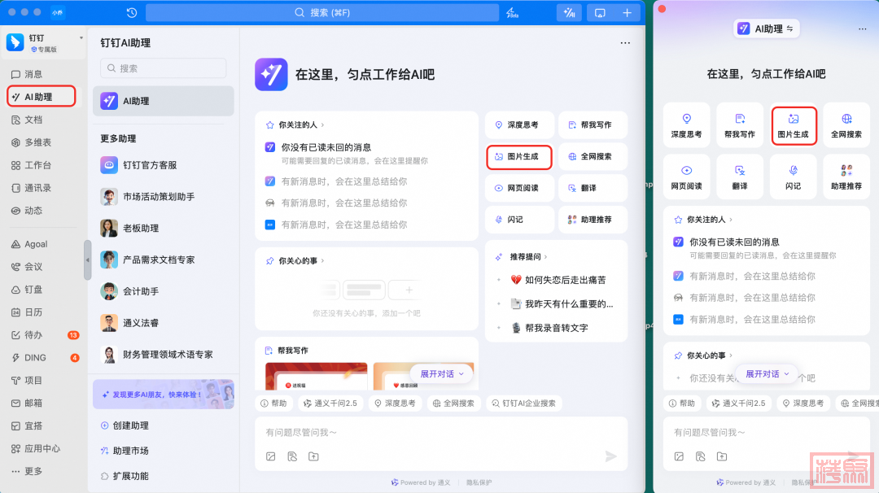Open the three-dot menu in main window
This screenshot has height=493, width=879.
point(625,42)
